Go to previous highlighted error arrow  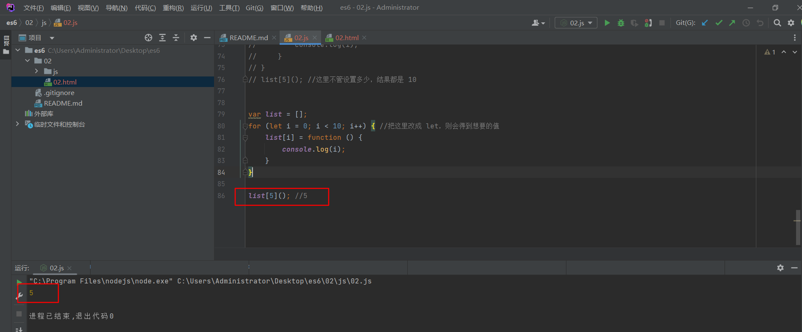(784, 52)
